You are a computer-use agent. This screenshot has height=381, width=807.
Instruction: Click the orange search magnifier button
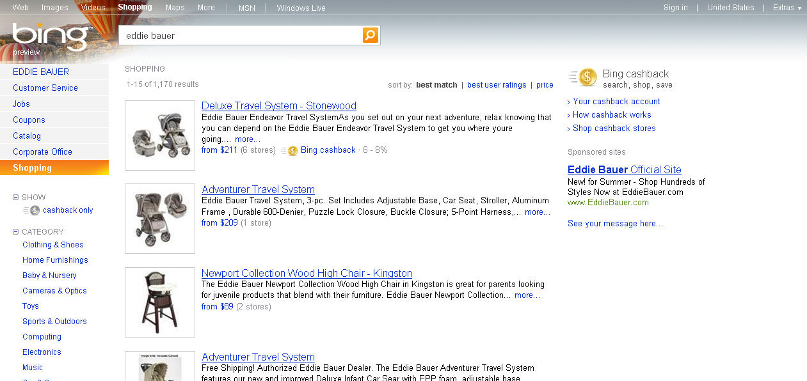click(x=371, y=35)
